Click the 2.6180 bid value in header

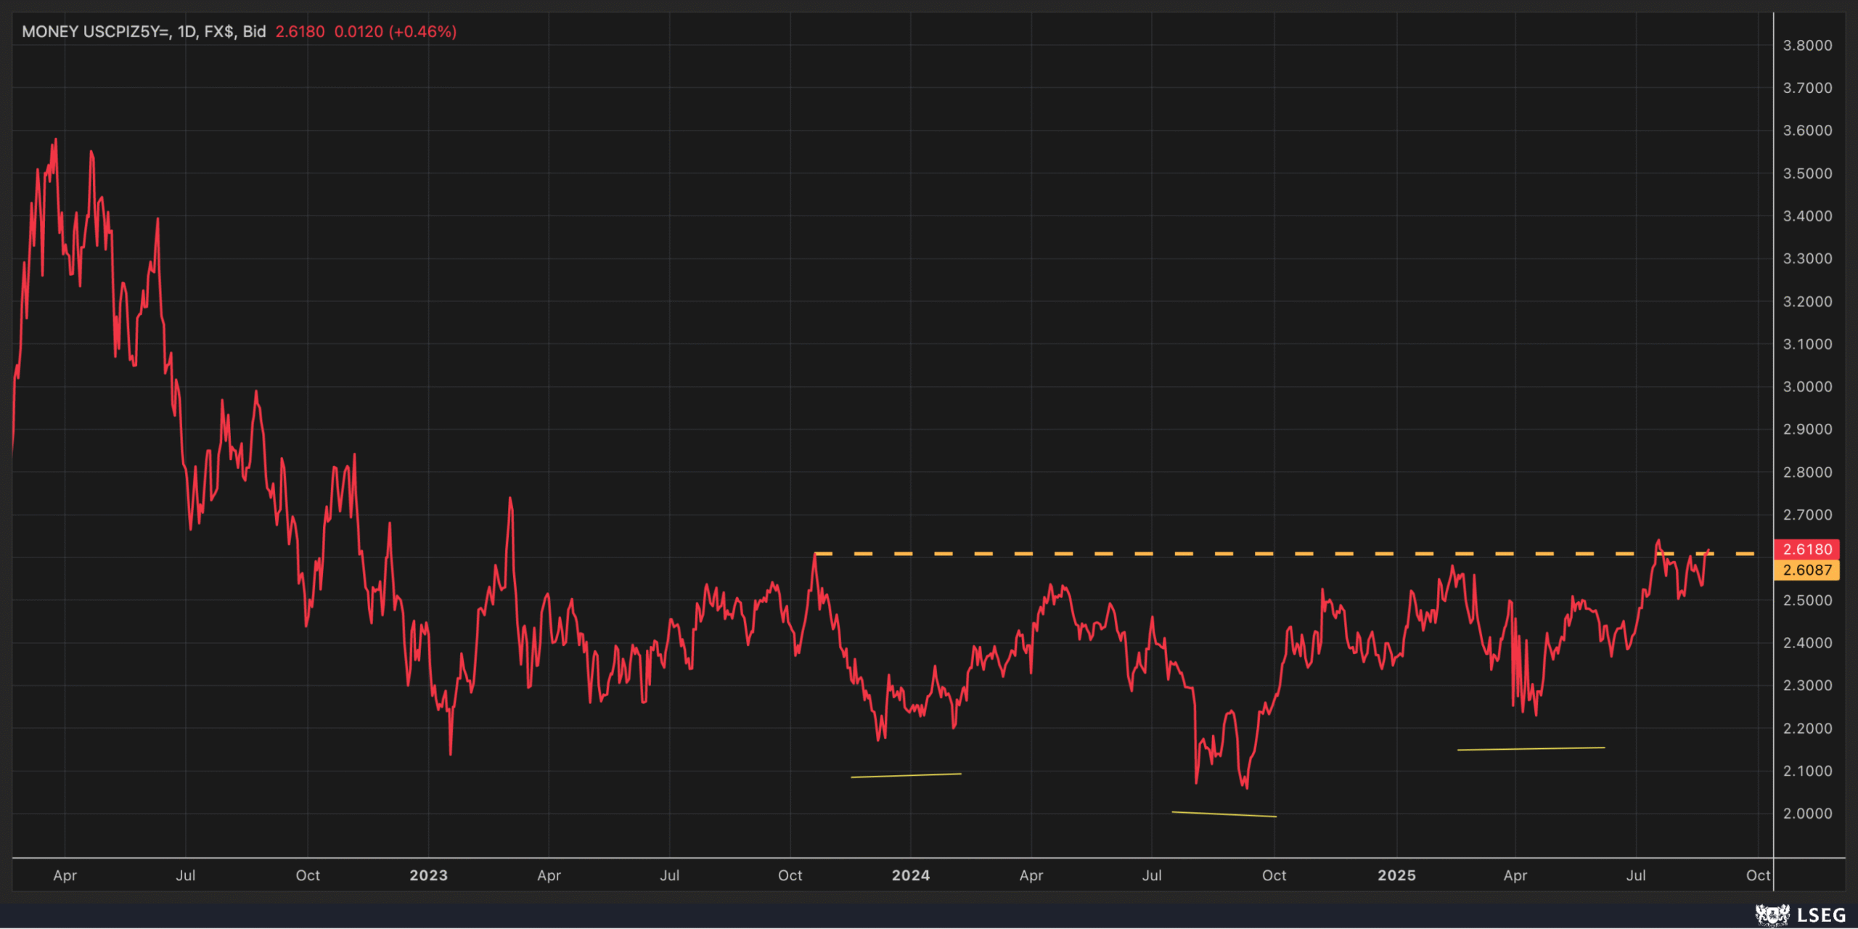pyautogui.click(x=300, y=32)
